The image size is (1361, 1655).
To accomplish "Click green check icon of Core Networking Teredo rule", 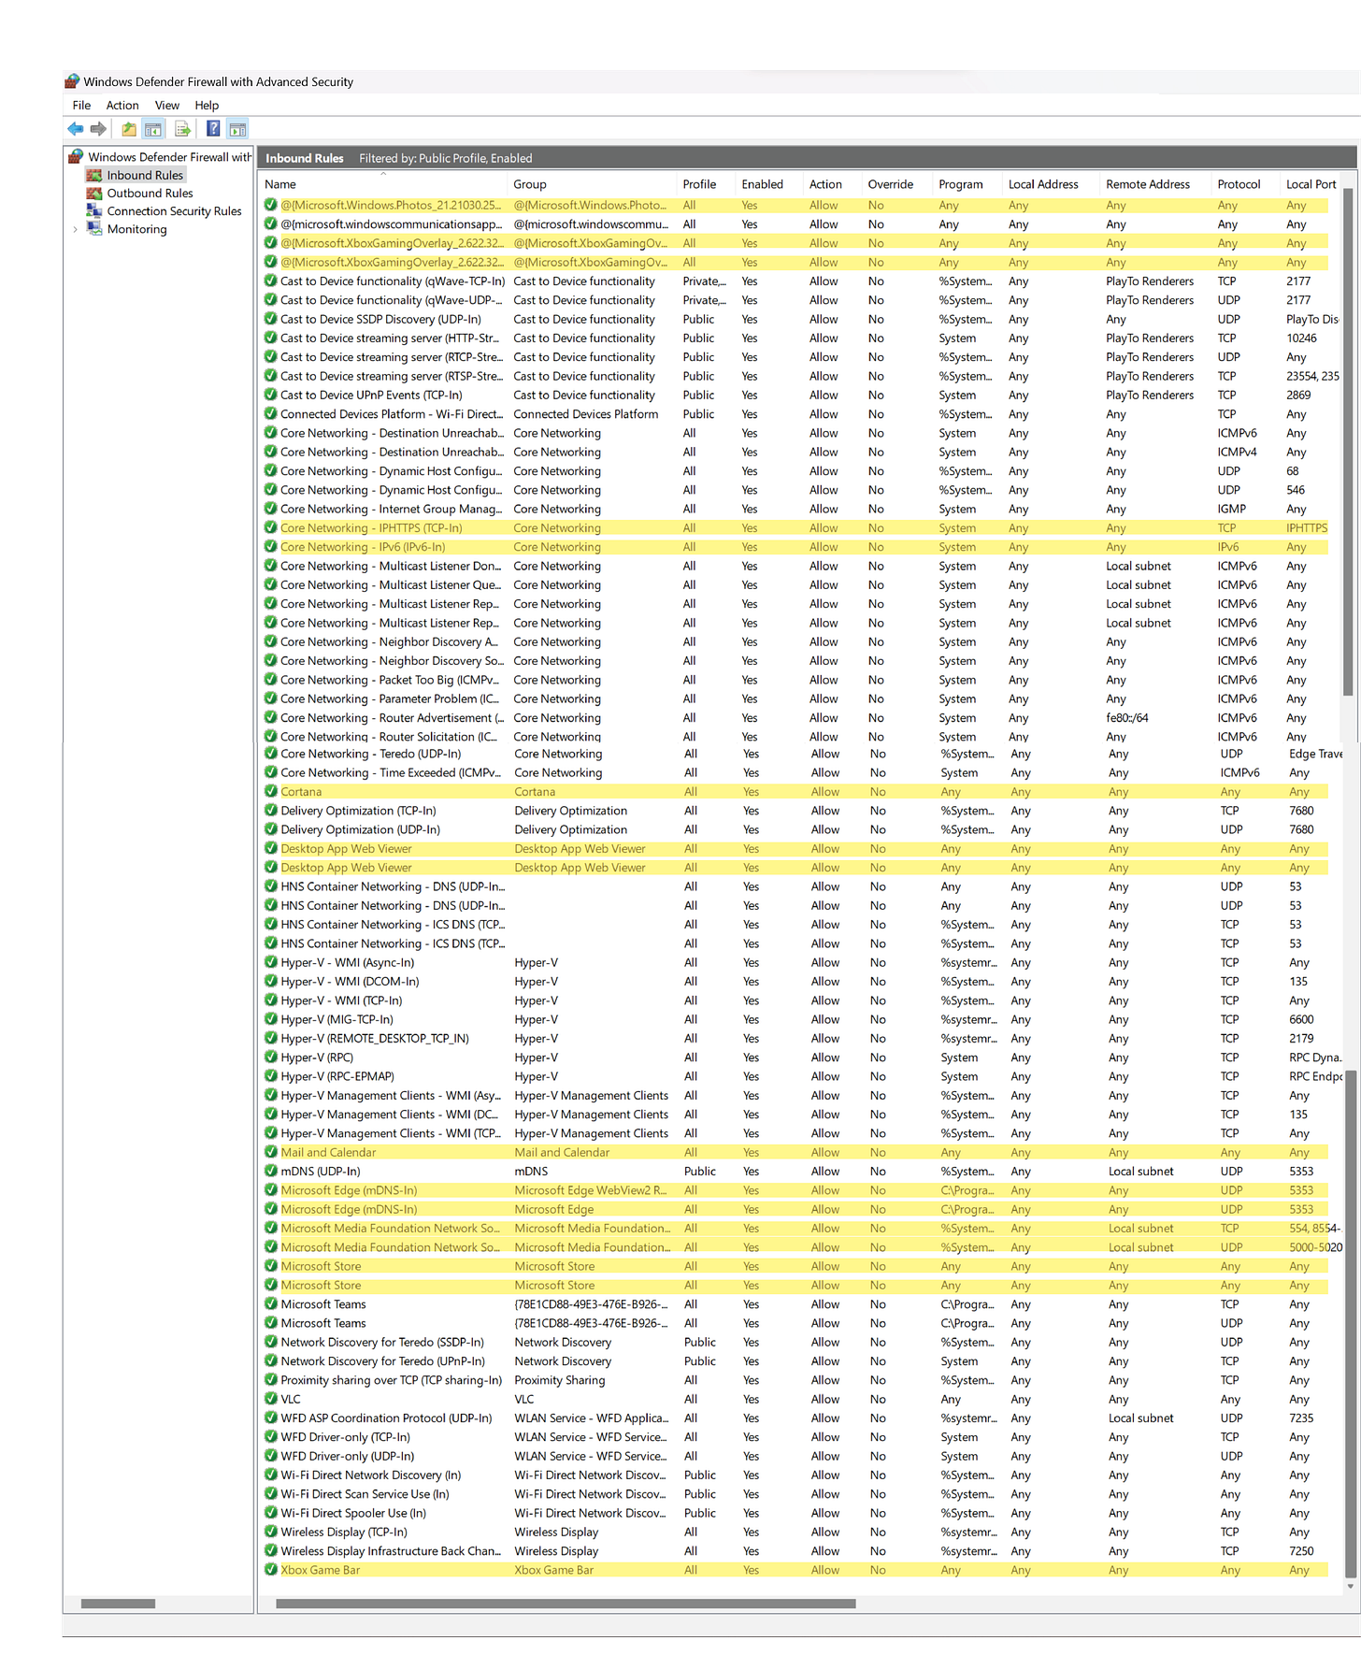I will pos(271,754).
